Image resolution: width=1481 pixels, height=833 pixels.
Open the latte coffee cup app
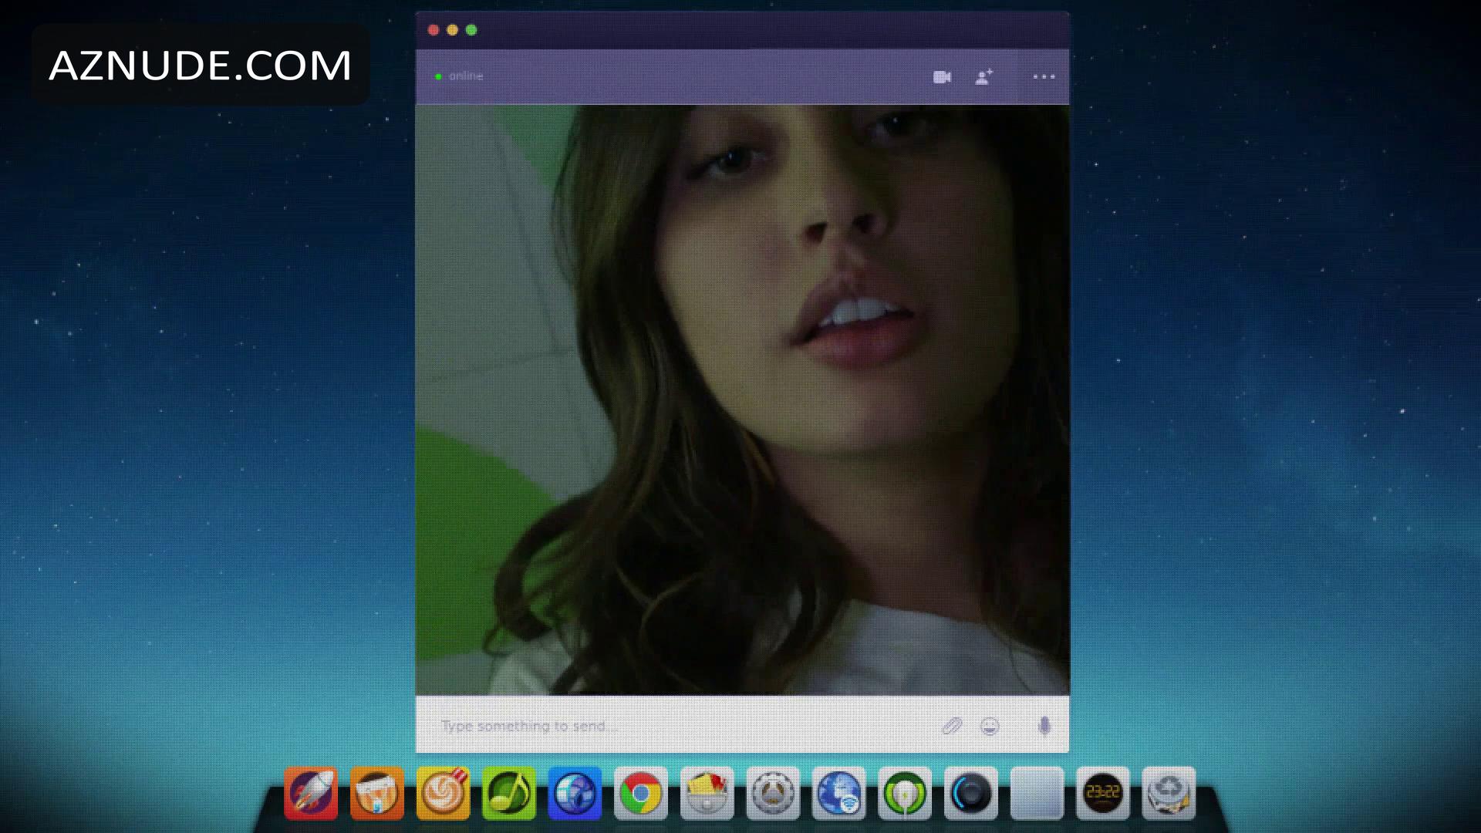(443, 793)
